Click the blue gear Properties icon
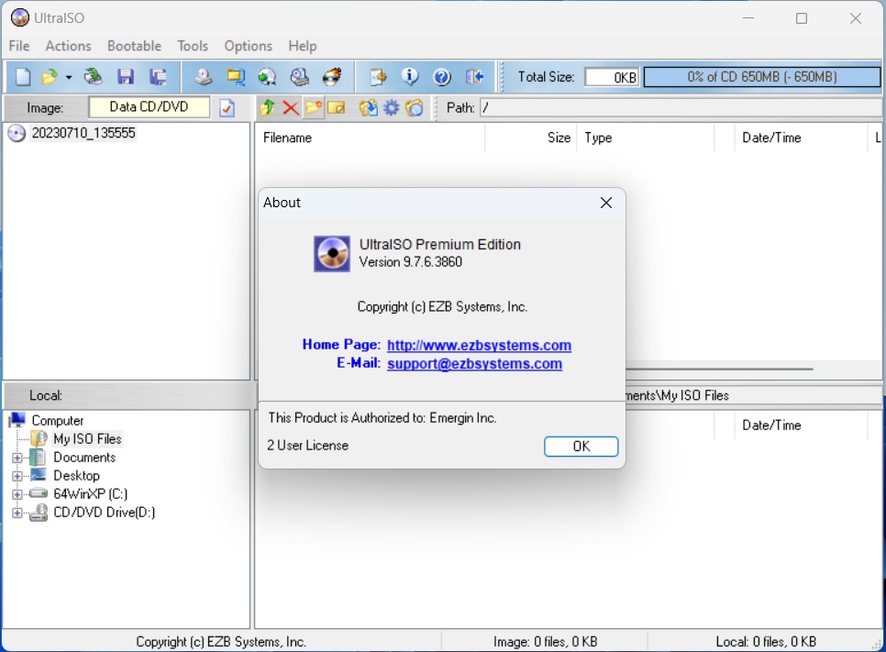Image resolution: width=886 pixels, height=652 pixels. (391, 107)
